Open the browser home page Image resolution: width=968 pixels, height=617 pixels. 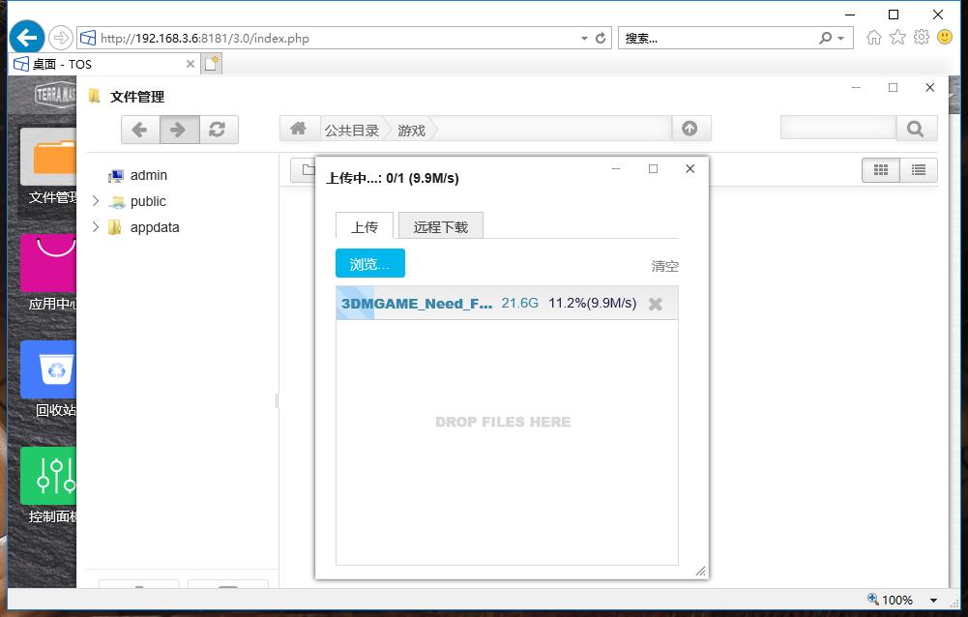874,38
